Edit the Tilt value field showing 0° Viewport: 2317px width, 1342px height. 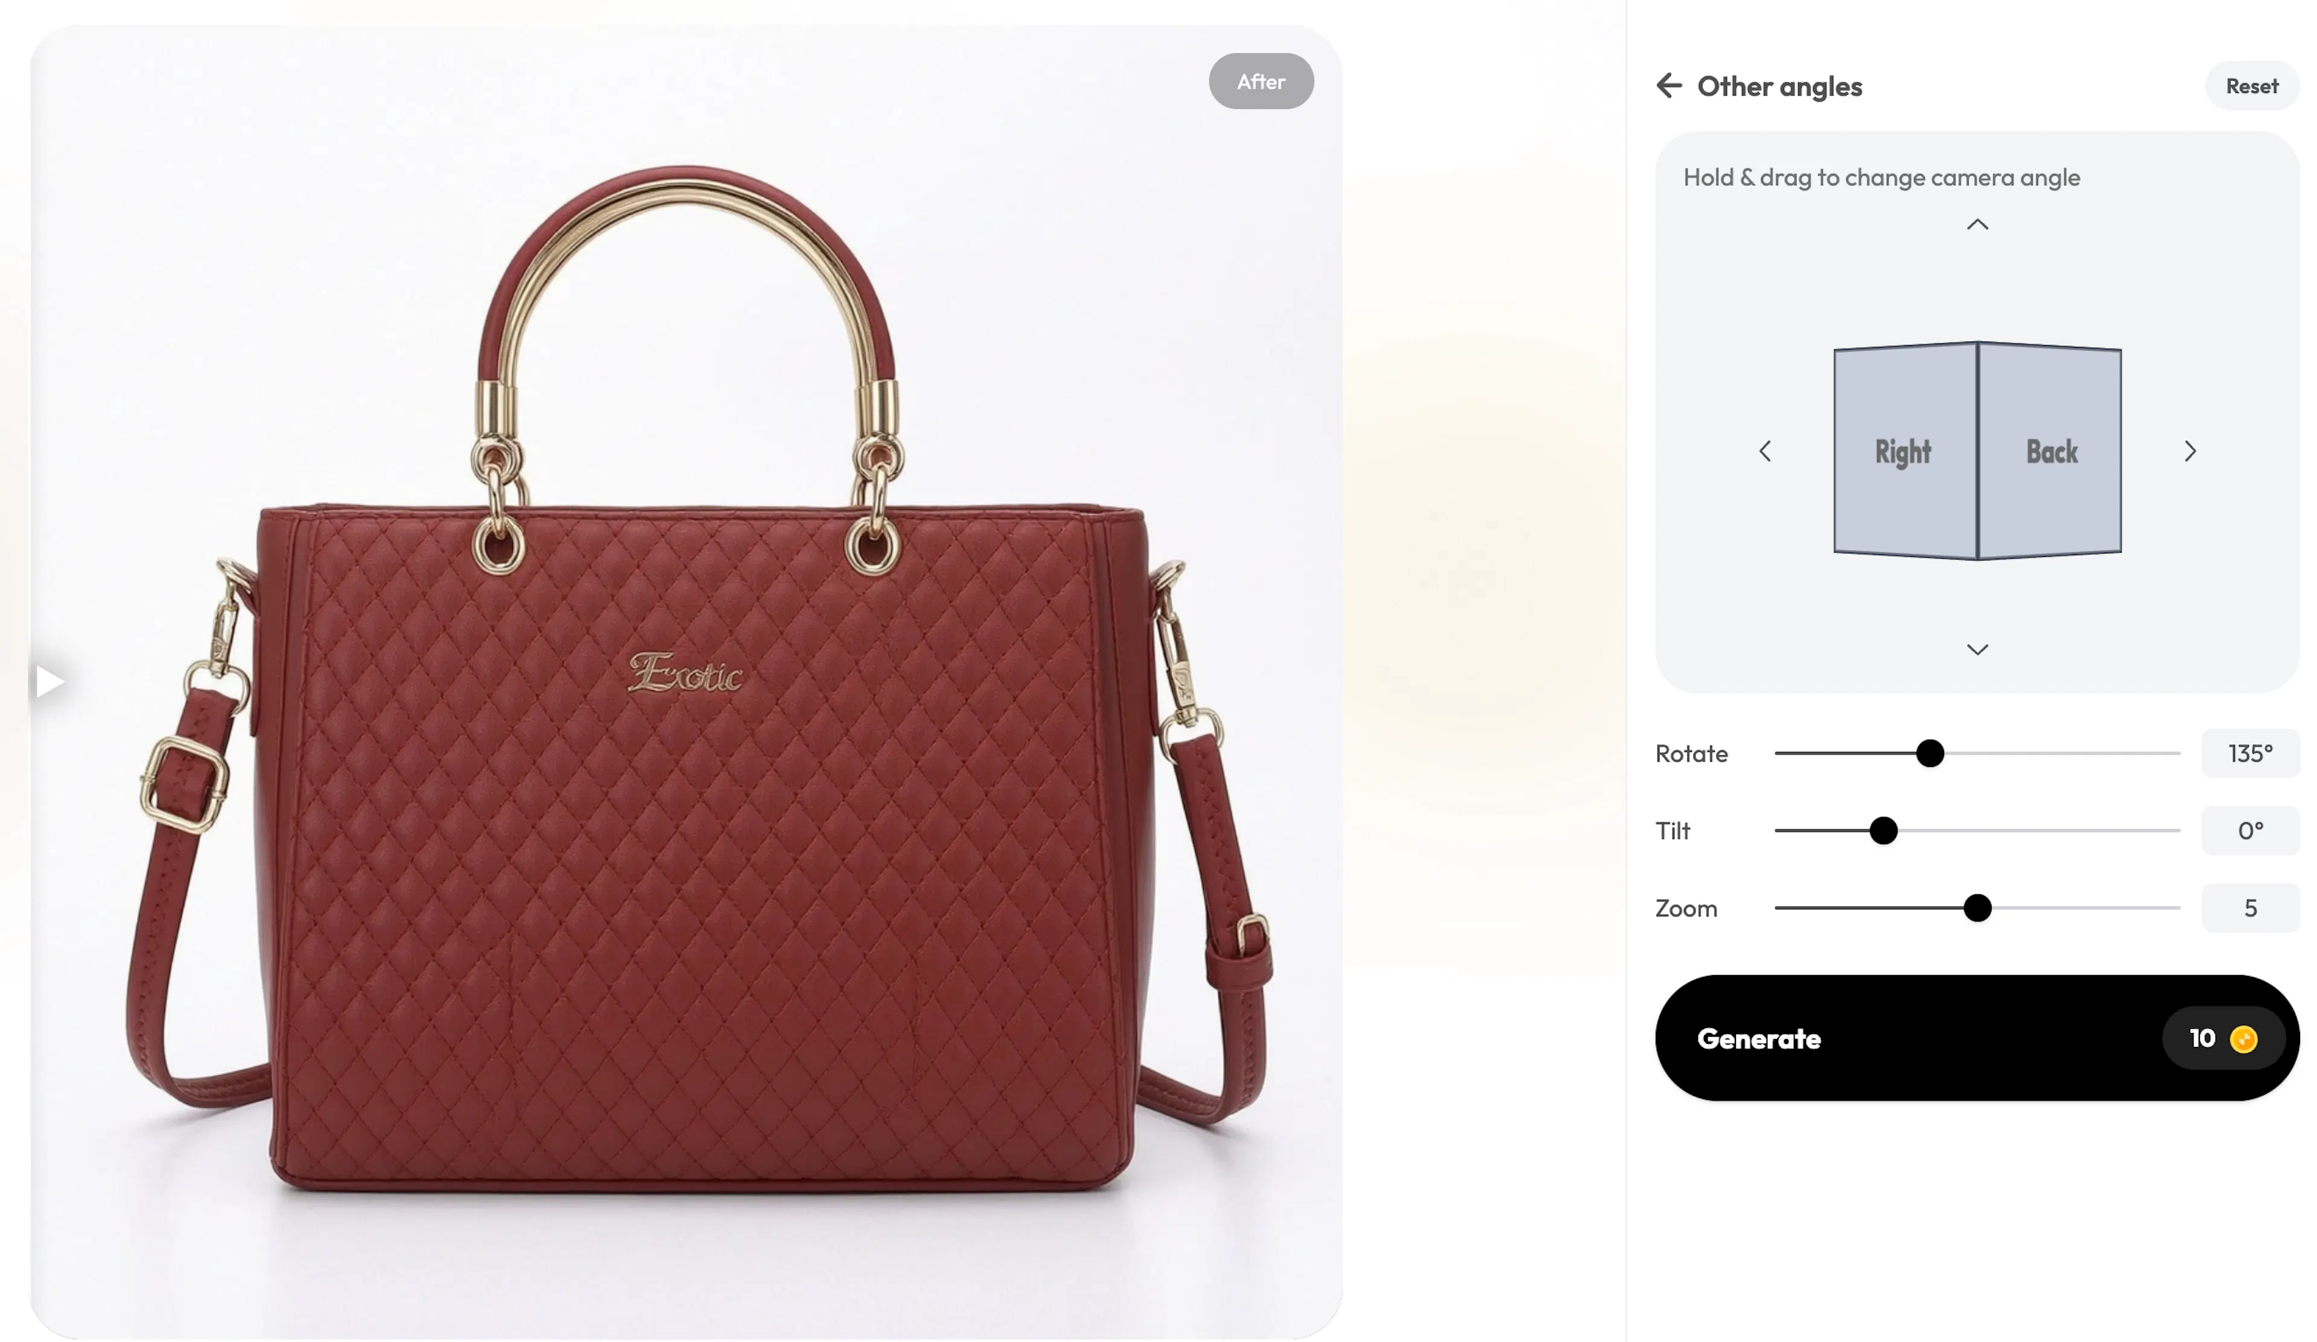(x=2250, y=830)
